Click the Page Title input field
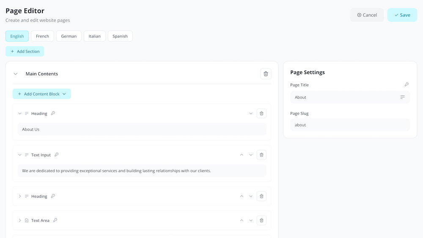Screen dimensions: 423x238 pyautogui.click(x=350, y=97)
